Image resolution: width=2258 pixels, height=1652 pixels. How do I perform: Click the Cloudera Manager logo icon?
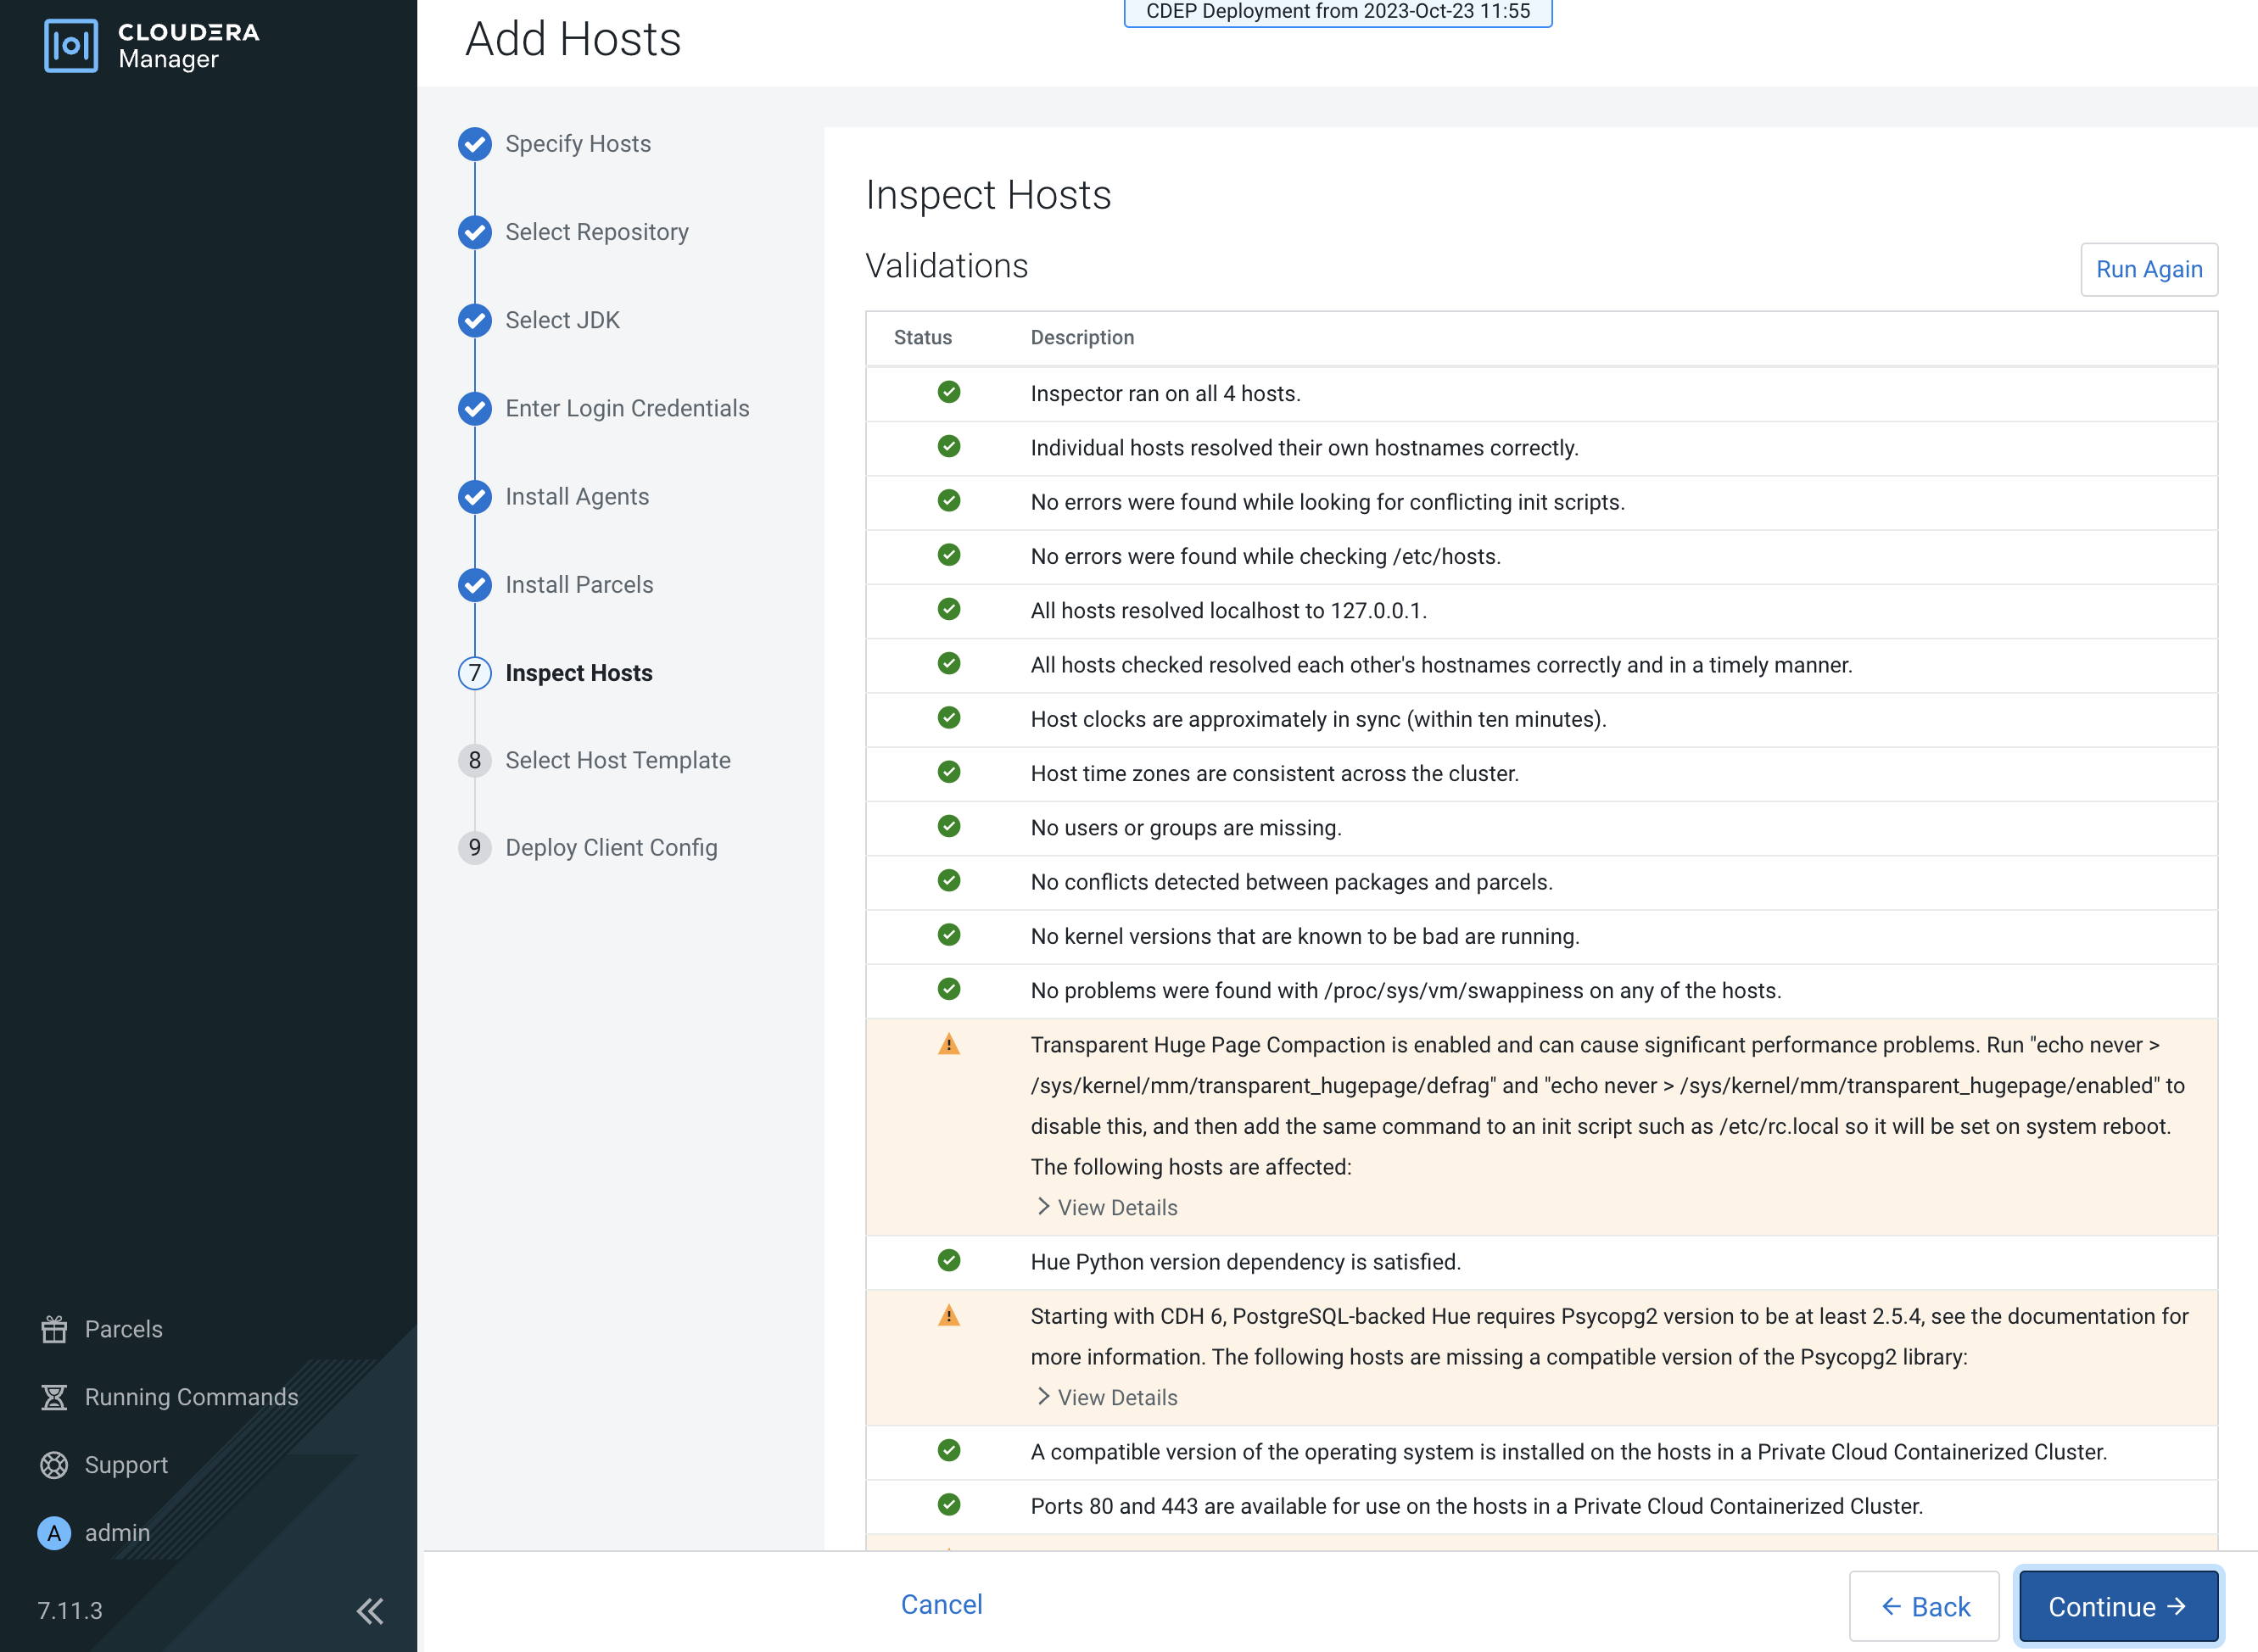pyautogui.click(x=71, y=45)
